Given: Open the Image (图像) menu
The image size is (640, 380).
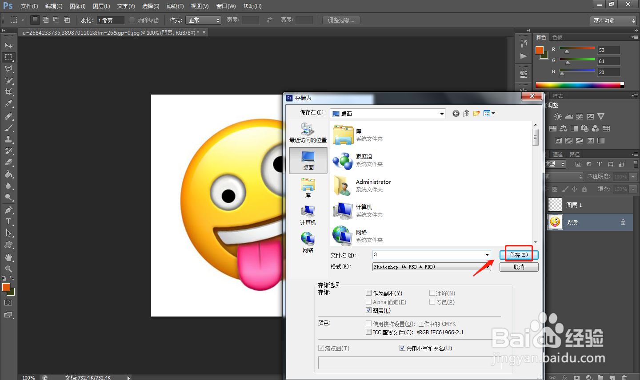Looking at the screenshot, I should coord(78,6).
